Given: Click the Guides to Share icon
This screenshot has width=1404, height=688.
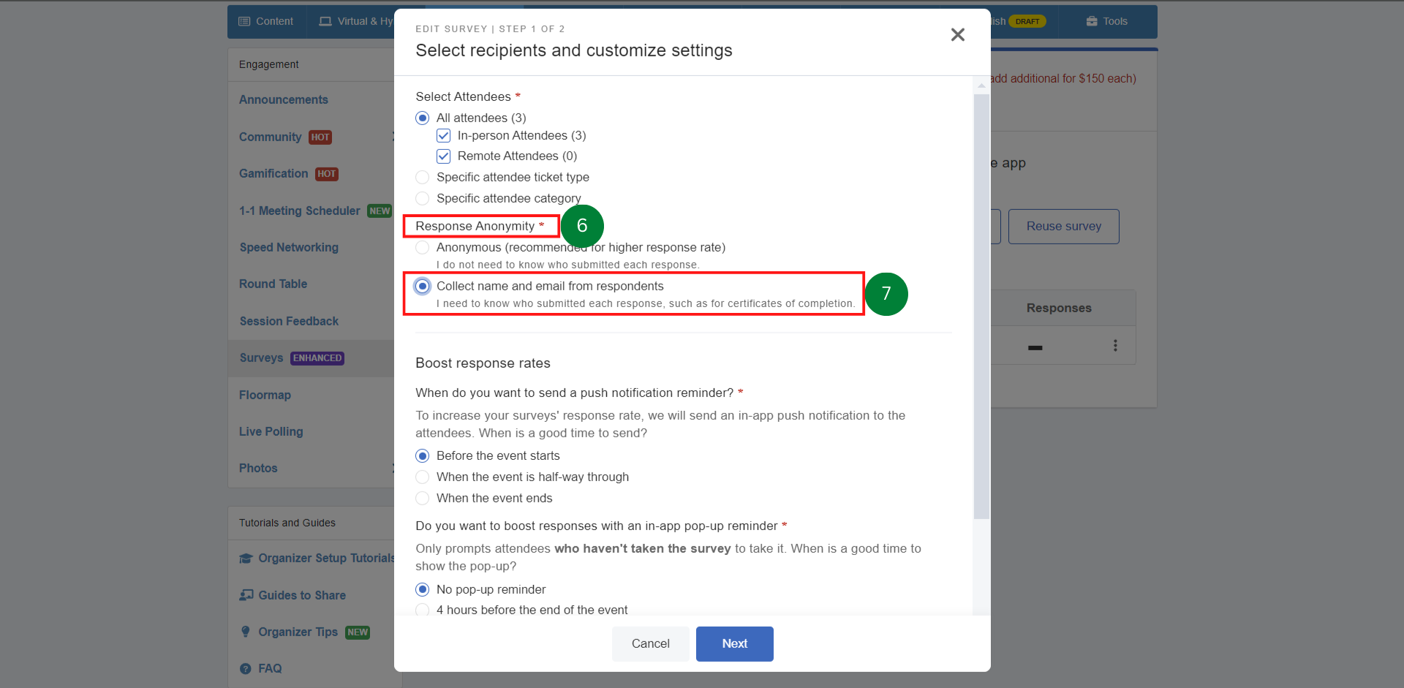Looking at the screenshot, I should (x=246, y=594).
